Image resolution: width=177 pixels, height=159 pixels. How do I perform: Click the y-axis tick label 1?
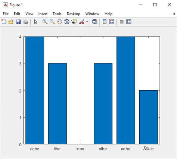click(x=20, y=118)
